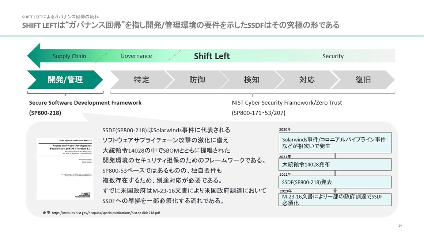This screenshot has width=424, height=238.
Task: Click the line SP800-53ベースではあるものの
Action: coord(162,171)
